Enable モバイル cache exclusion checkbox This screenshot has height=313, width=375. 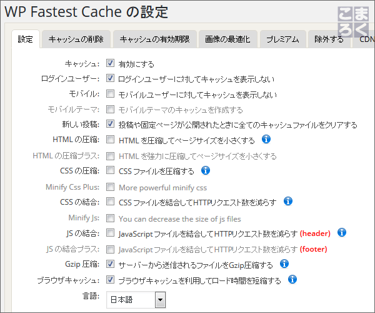(x=110, y=94)
